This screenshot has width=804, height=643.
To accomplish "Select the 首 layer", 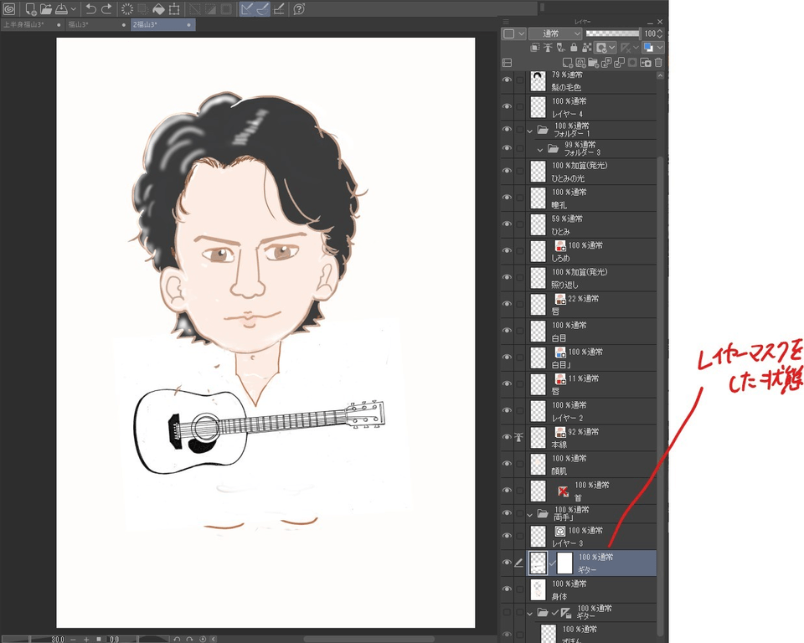I will [x=591, y=491].
